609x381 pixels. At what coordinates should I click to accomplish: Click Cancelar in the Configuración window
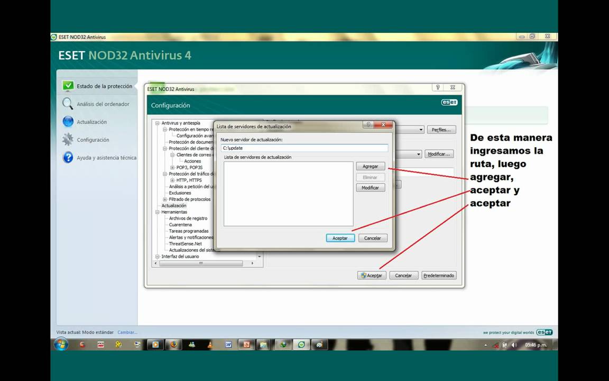point(404,275)
